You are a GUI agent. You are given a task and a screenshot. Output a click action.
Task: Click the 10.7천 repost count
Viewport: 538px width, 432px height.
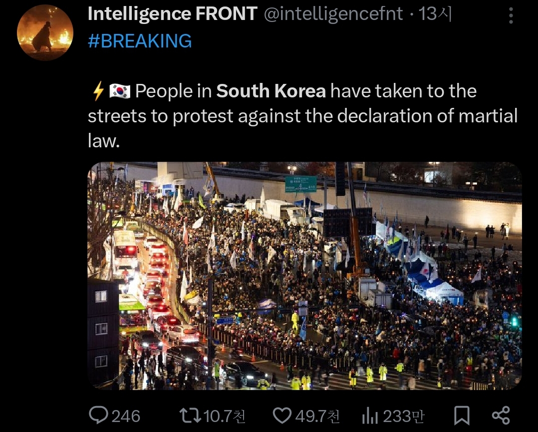click(x=225, y=416)
